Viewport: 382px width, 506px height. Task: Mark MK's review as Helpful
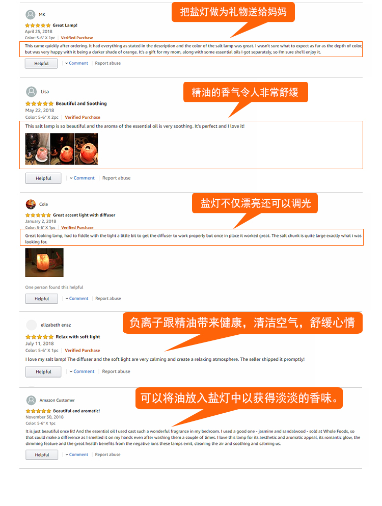(41, 63)
